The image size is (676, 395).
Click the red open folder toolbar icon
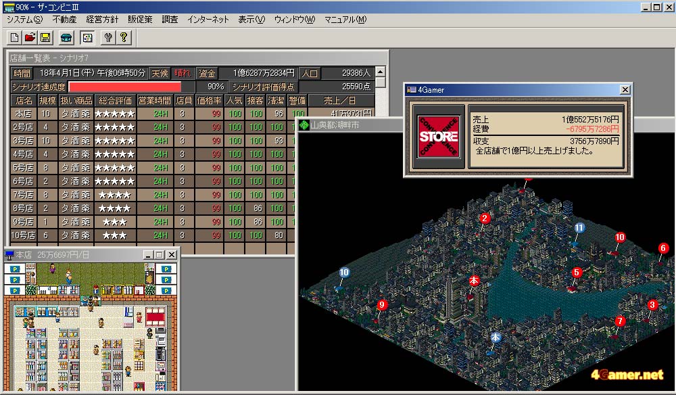pyautogui.click(x=30, y=37)
